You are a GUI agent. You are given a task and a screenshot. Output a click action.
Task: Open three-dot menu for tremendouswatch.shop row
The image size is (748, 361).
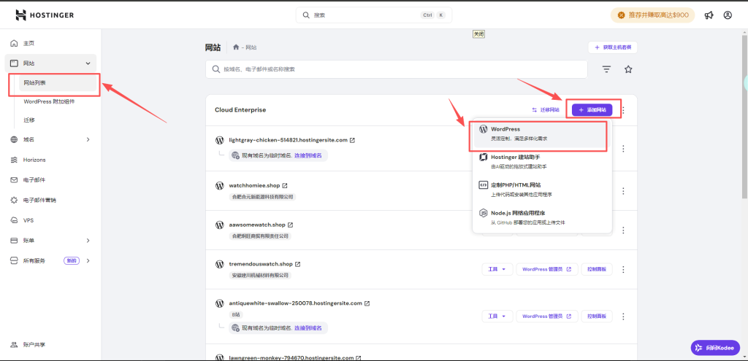click(x=623, y=270)
